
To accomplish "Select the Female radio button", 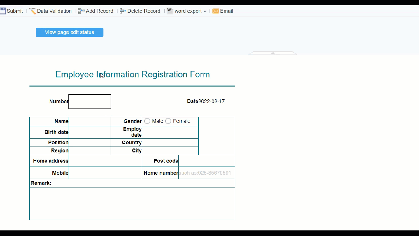I will (x=168, y=121).
